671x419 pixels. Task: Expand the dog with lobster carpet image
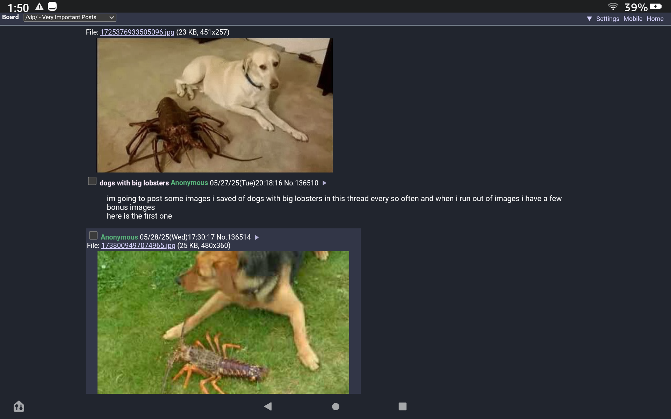tap(215, 105)
